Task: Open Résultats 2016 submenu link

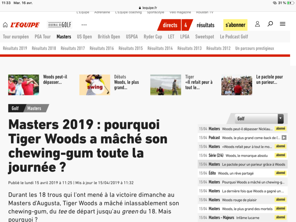Action: pyautogui.click(x=102, y=48)
